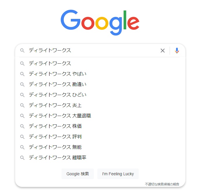202x193 pixels.
Task: Click the Google 検索 button
Action: (78, 174)
